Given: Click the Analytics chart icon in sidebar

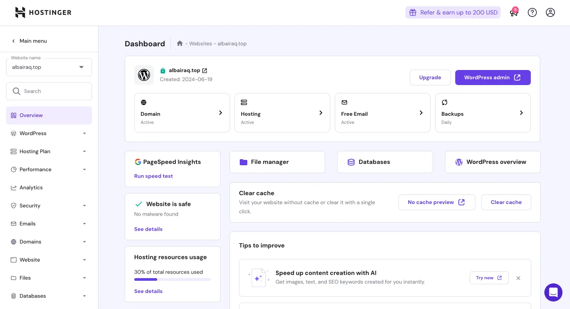Looking at the screenshot, I should coord(14,187).
